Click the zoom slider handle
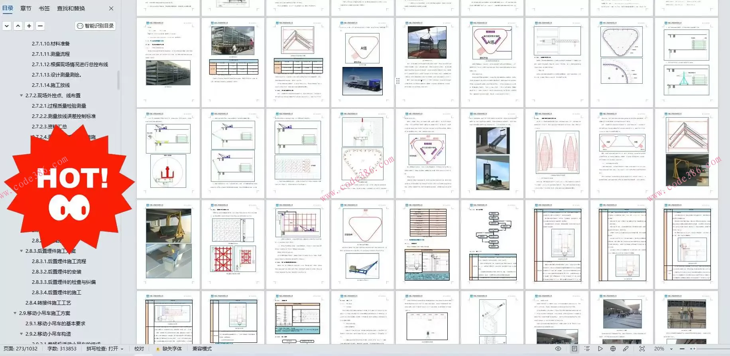This screenshot has width=730, height=356. (x=694, y=349)
